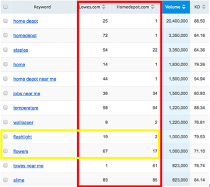Open the home depot near me link

pyautogui.click(x=35, y=79)
